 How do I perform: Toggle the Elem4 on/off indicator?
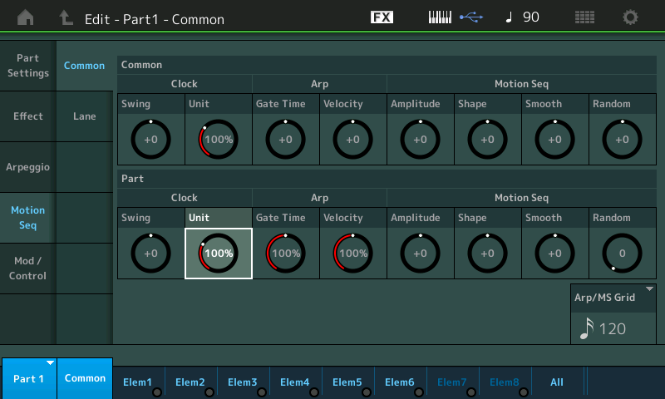pos(314,392)
